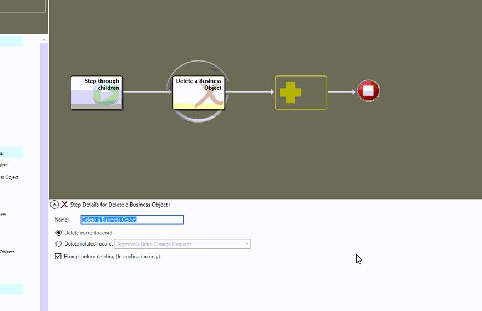
Task: Click the 'Objects' entry in left list
Action: click(7, 252)
